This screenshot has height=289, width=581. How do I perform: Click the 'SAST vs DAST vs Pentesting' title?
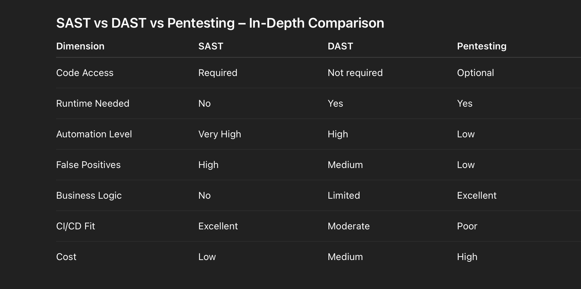pyautogui.click(x=220, y=23)
